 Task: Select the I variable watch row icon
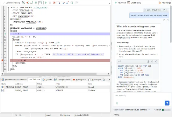pos(3,90)
